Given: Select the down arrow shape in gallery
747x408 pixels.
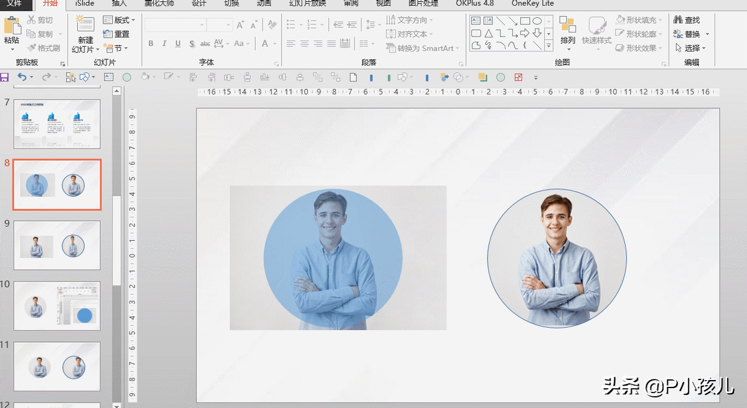Looking at the screenshot, I should [x=537, y=33].
